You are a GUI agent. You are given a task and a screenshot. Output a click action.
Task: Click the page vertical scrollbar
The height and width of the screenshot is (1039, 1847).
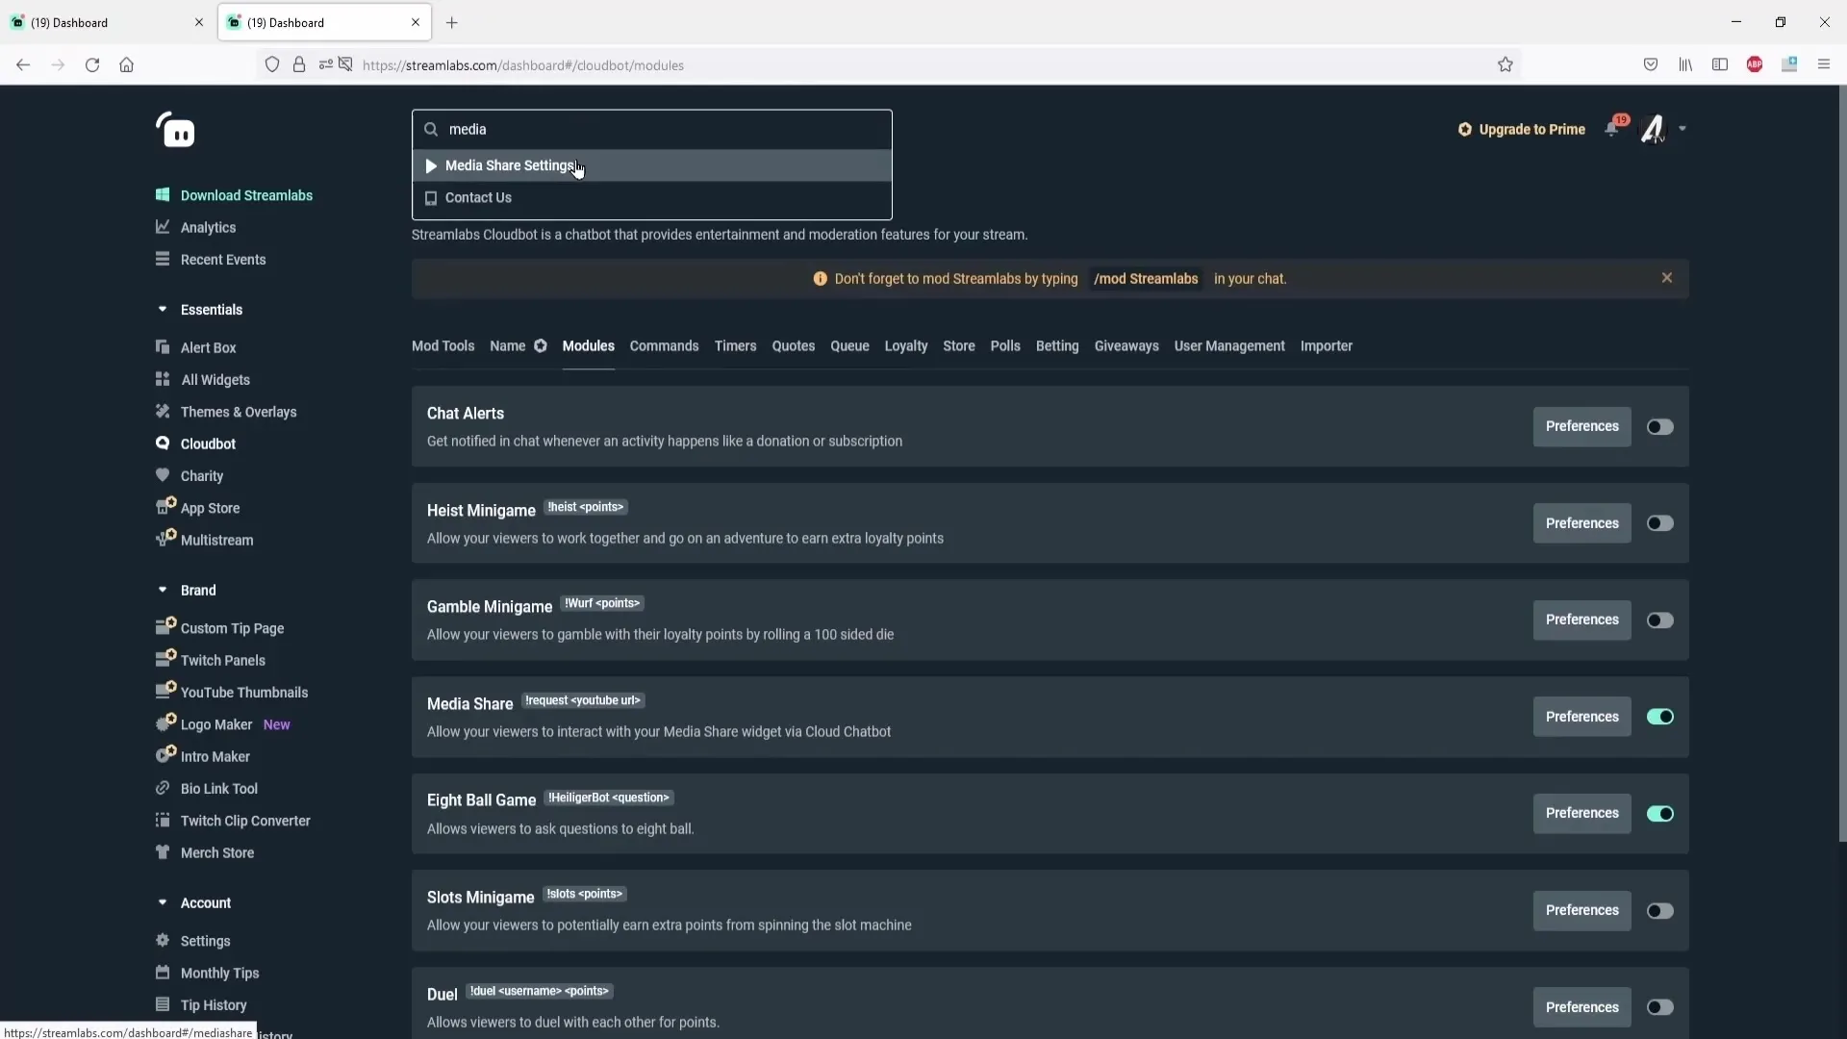[1842, 462]
